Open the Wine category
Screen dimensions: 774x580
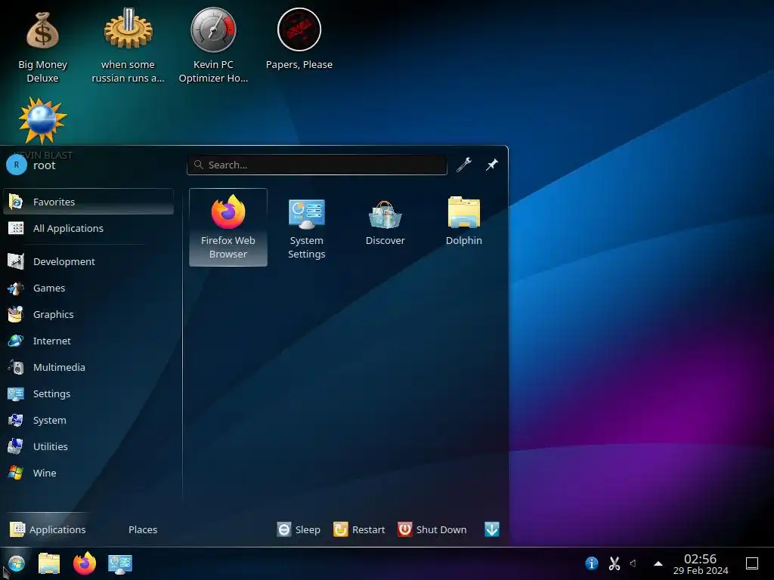pos(89,473)
